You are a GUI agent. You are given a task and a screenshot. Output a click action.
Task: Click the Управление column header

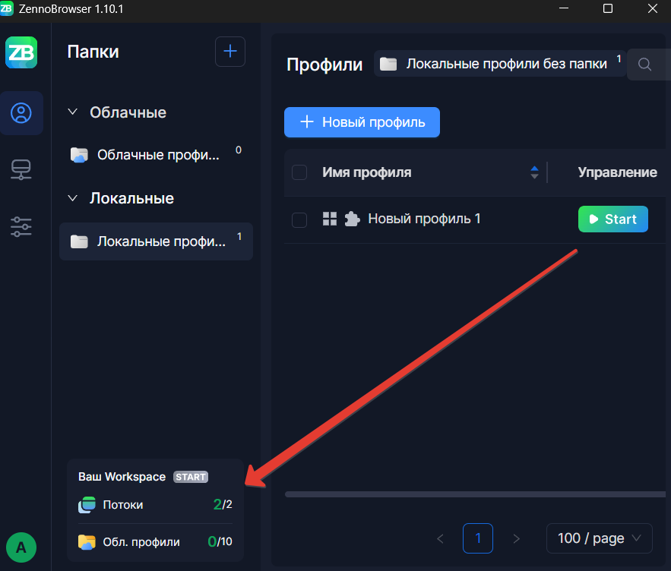click(618, 172)
